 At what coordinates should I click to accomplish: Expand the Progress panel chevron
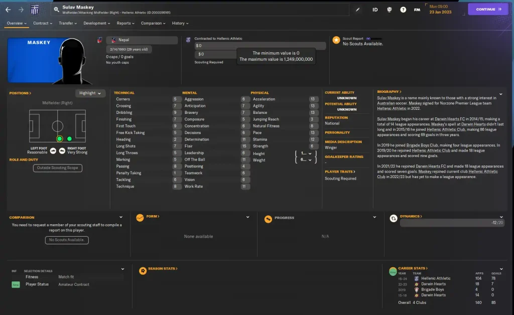[x=374, y=217]
